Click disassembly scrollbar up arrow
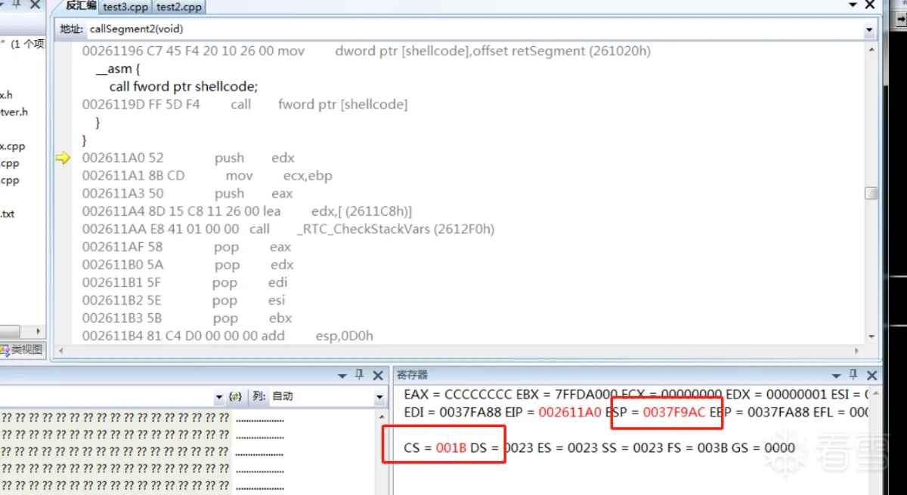907x495 pixels. click(871, 48)
